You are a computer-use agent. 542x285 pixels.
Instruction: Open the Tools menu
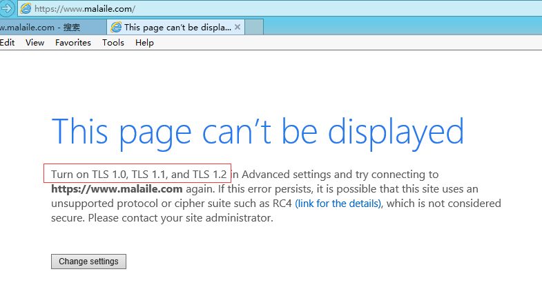113,43
